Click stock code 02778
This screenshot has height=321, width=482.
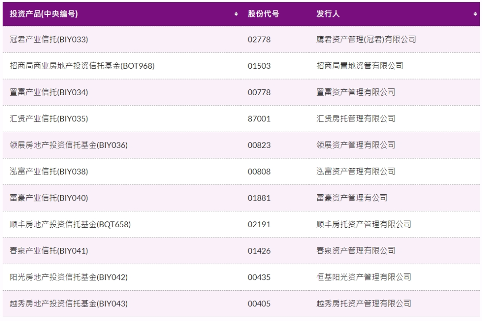[259, 40]
